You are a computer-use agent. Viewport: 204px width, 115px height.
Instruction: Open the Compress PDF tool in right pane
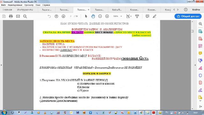tap(200, 83)
